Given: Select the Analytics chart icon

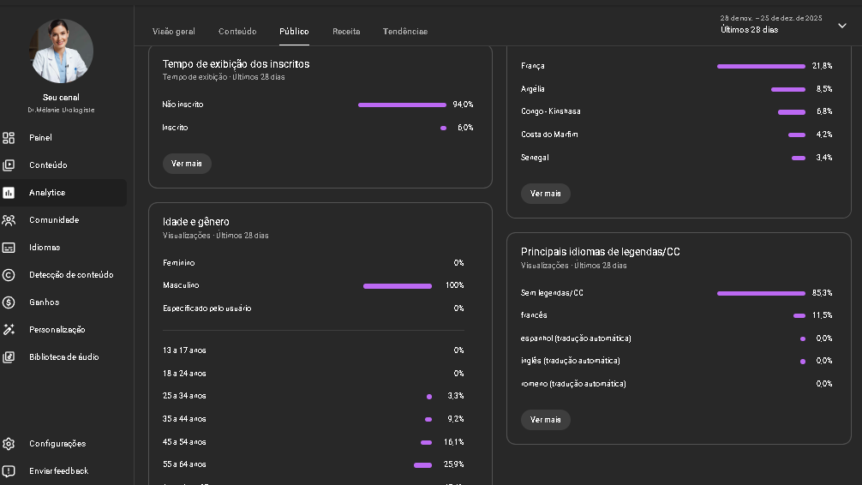Looking at the screenshot, I should (9, 193).
